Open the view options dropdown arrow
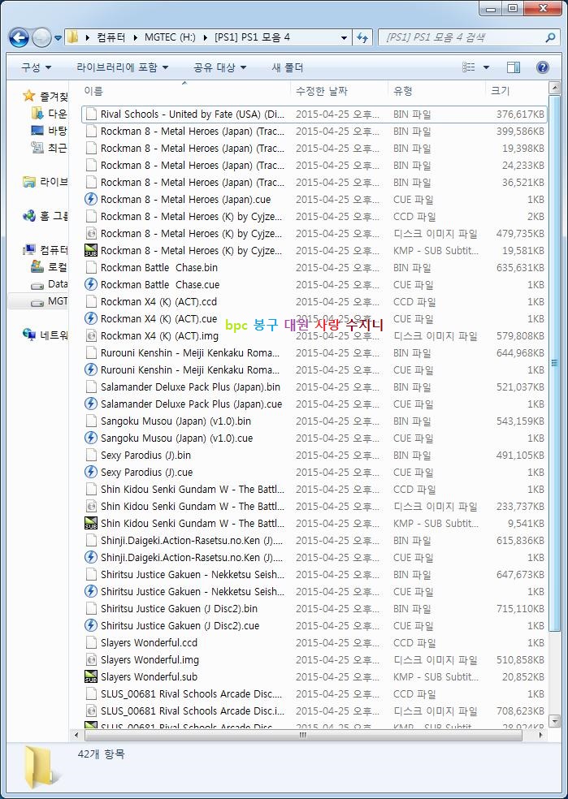Screen dimensions: 568x799 click(x=486, y=67)
